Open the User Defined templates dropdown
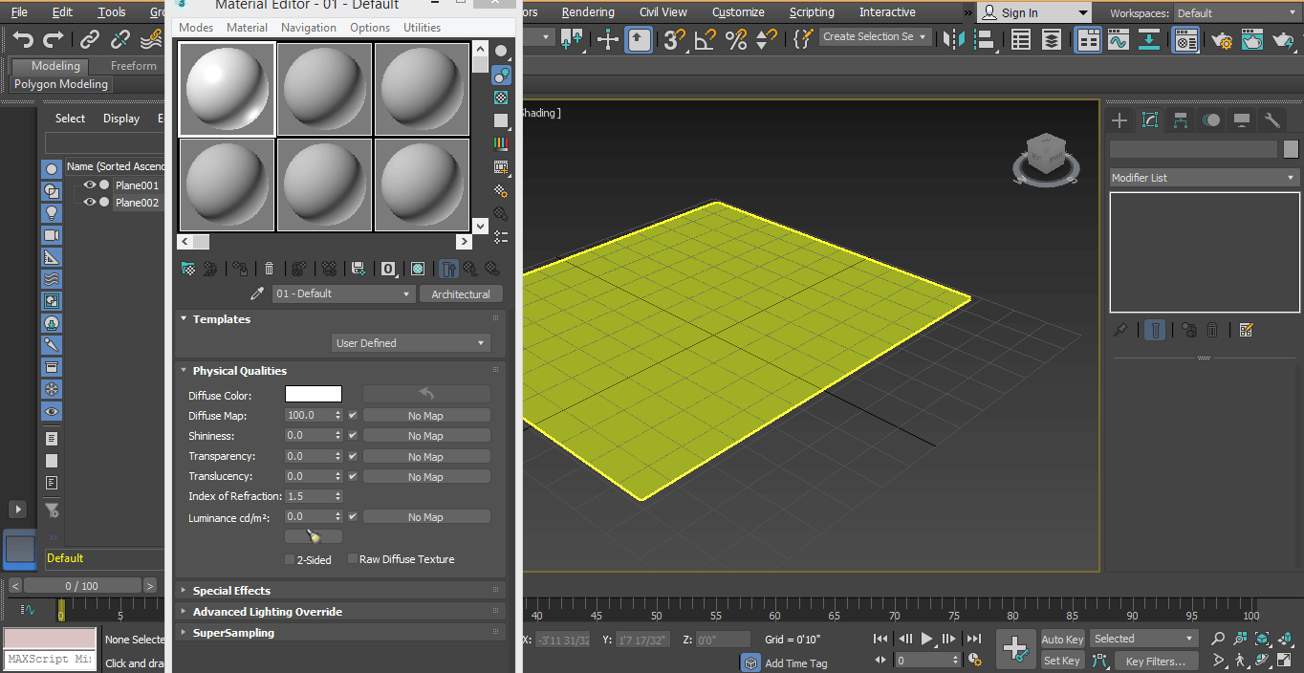The height and width of the screenshot is (673, 1304). coord(411,343)
